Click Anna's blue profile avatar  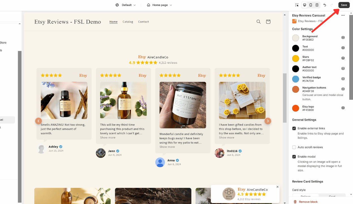160,162
